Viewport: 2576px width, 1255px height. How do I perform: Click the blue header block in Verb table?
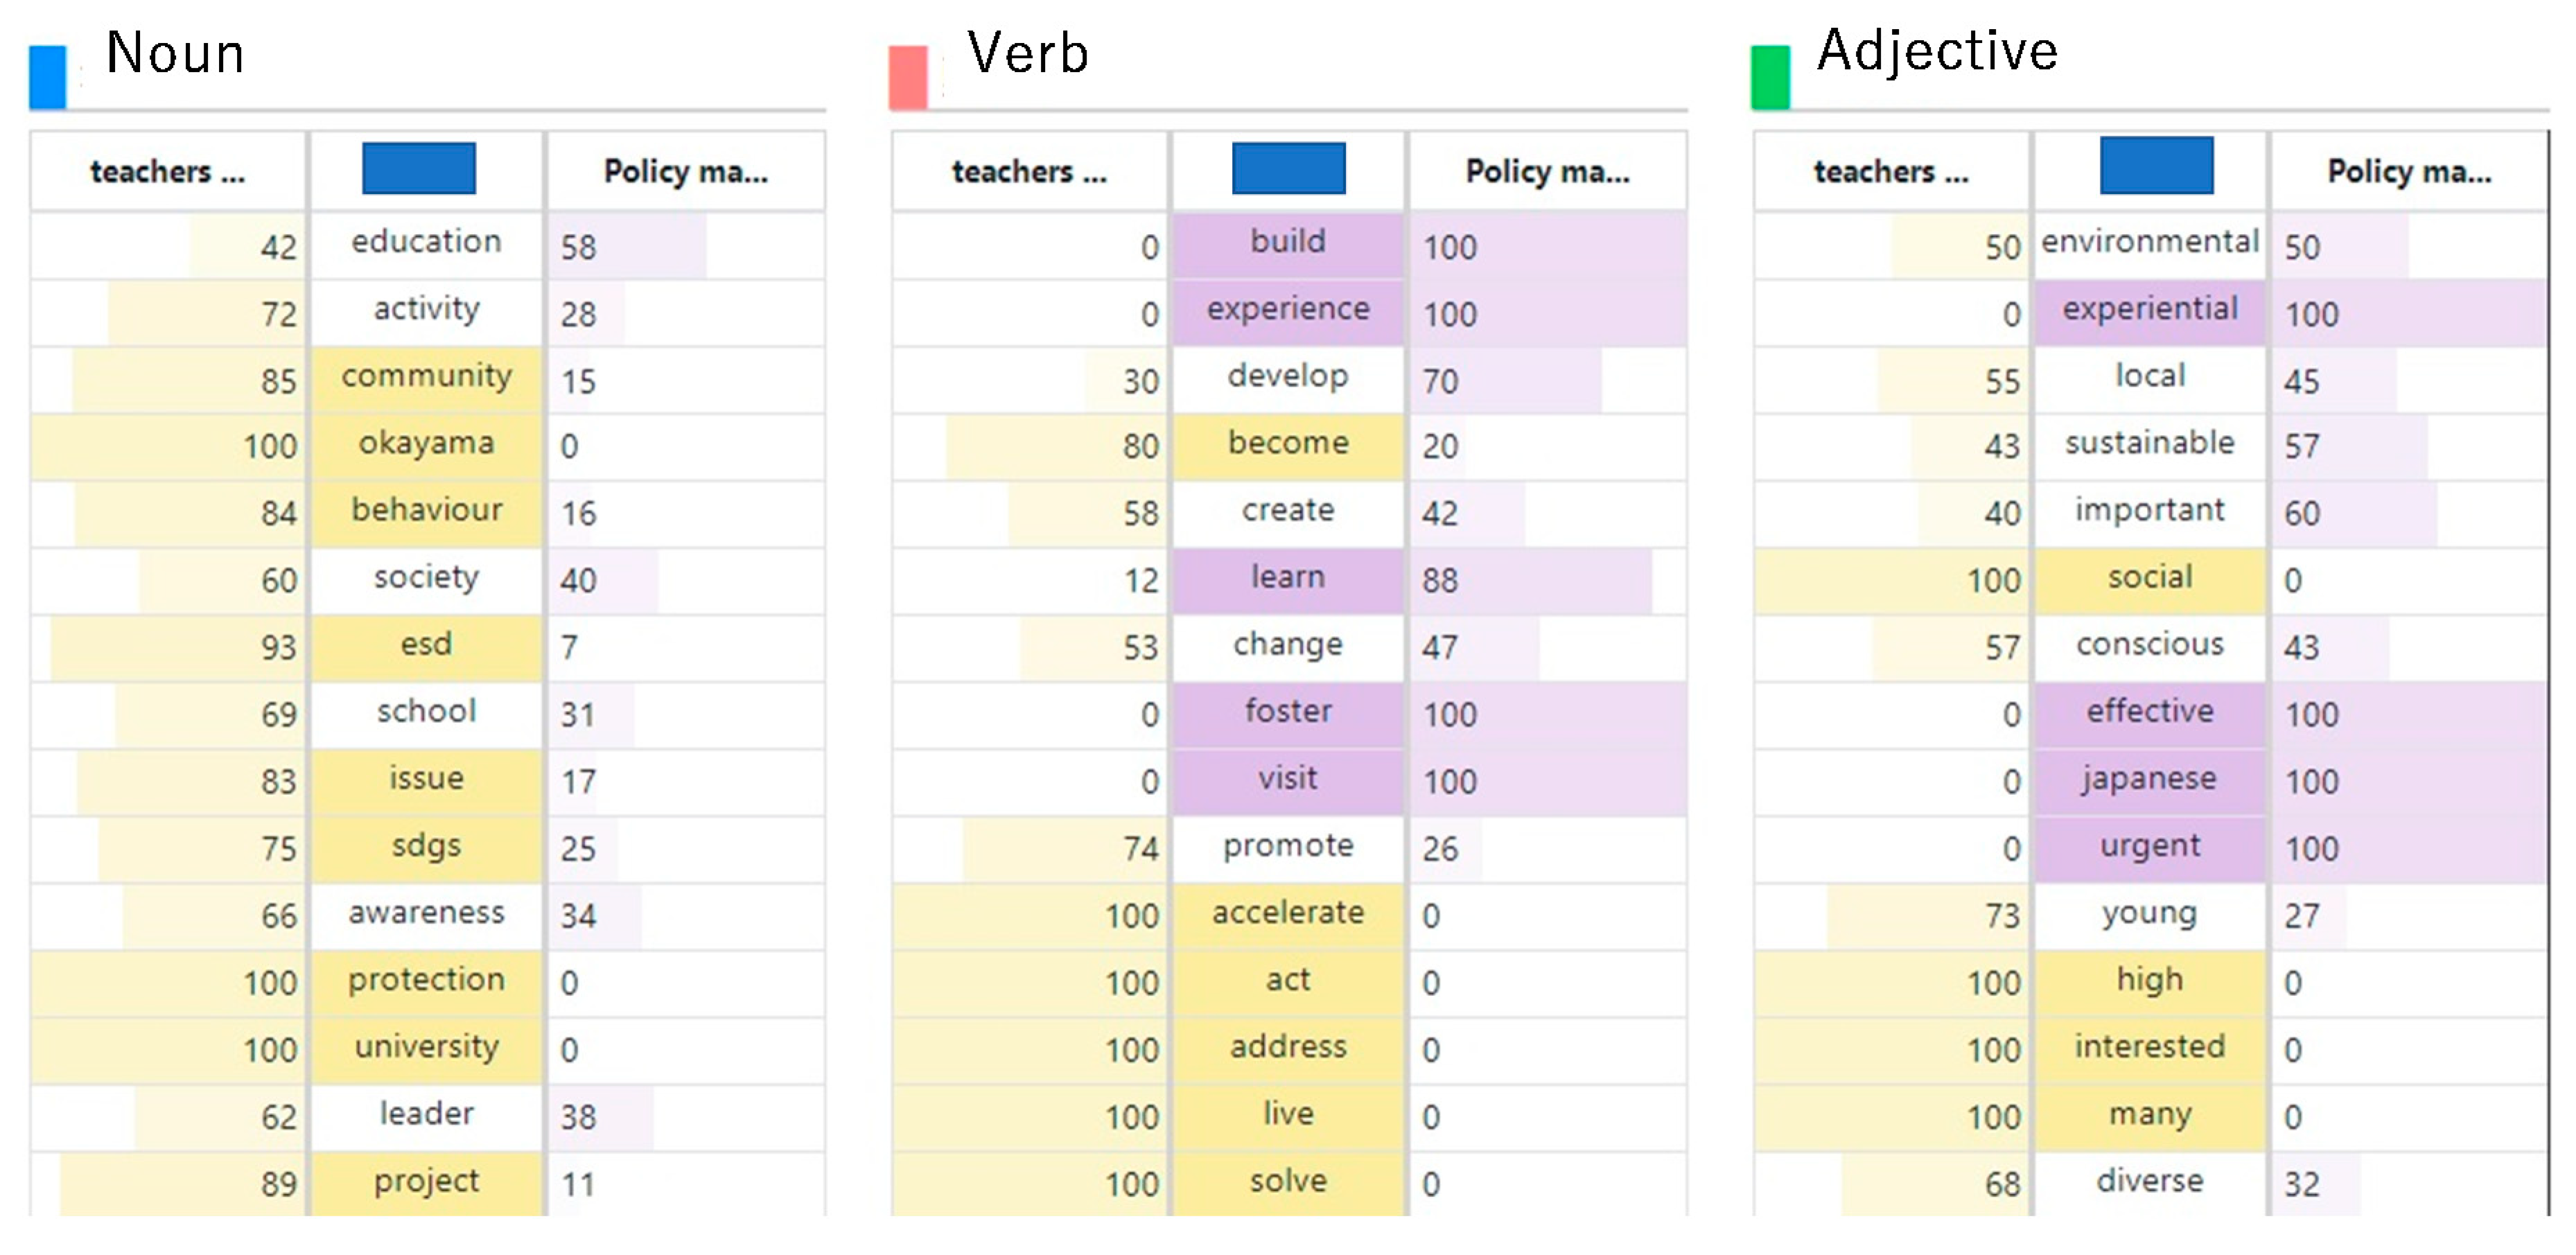pyautogui.click(x=1288, y=168)
